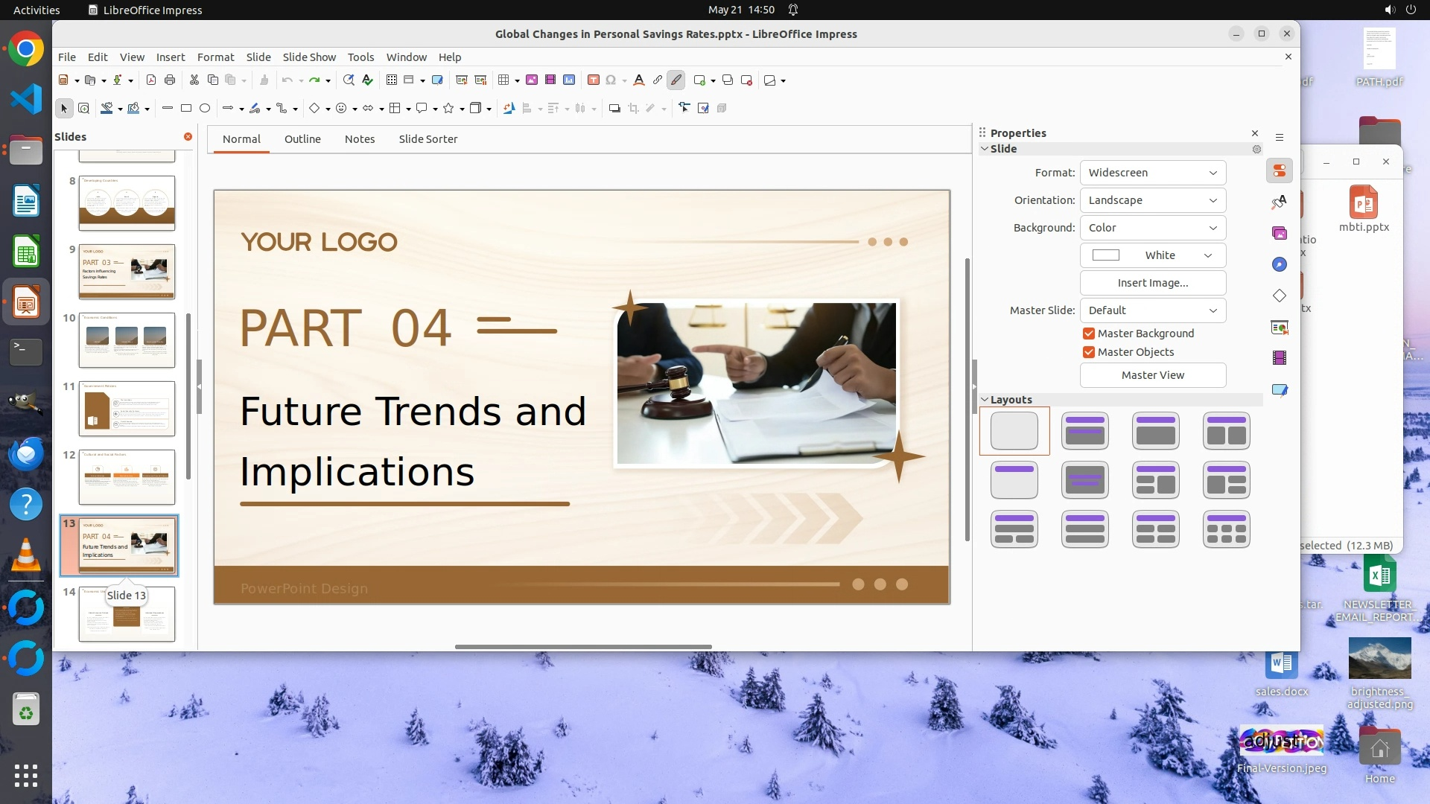Click the Master View button
The image size is (1430, 804).
[1152, 375]
